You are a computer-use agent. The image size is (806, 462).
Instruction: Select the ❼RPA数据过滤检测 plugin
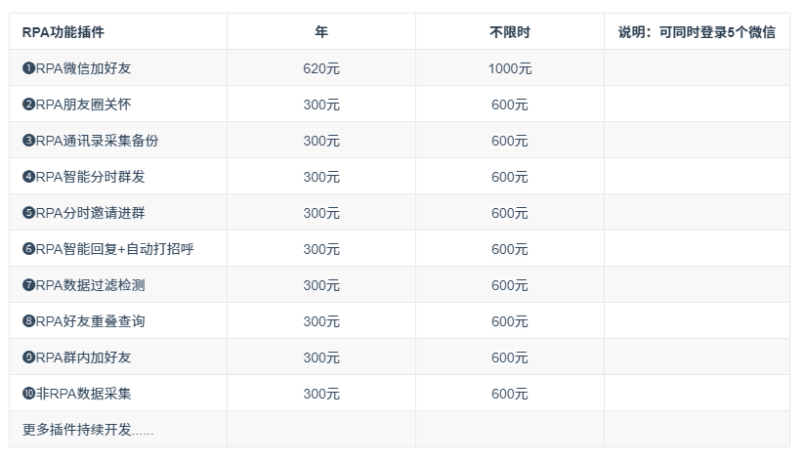(x=83, y=284)
